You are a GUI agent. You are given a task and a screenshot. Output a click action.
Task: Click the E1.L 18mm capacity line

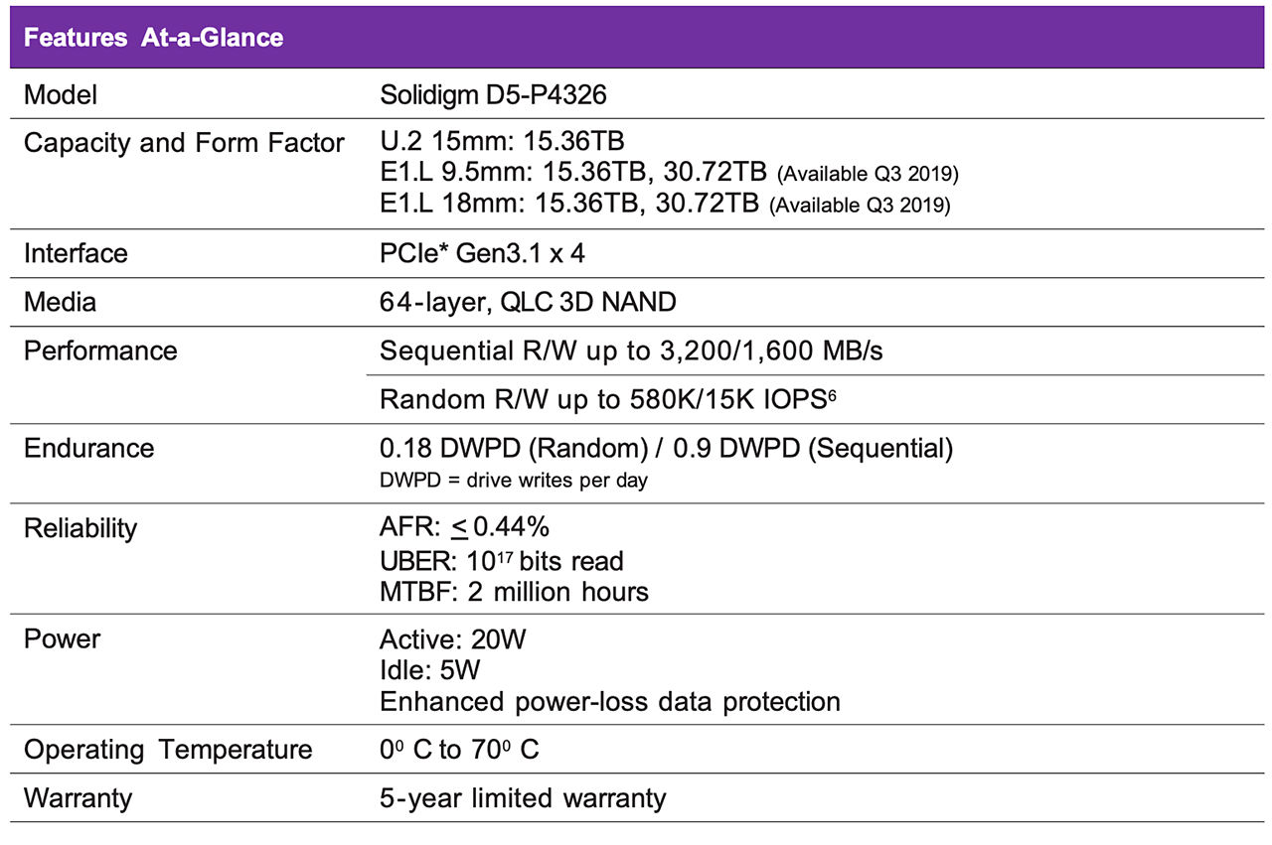[665, 206]
